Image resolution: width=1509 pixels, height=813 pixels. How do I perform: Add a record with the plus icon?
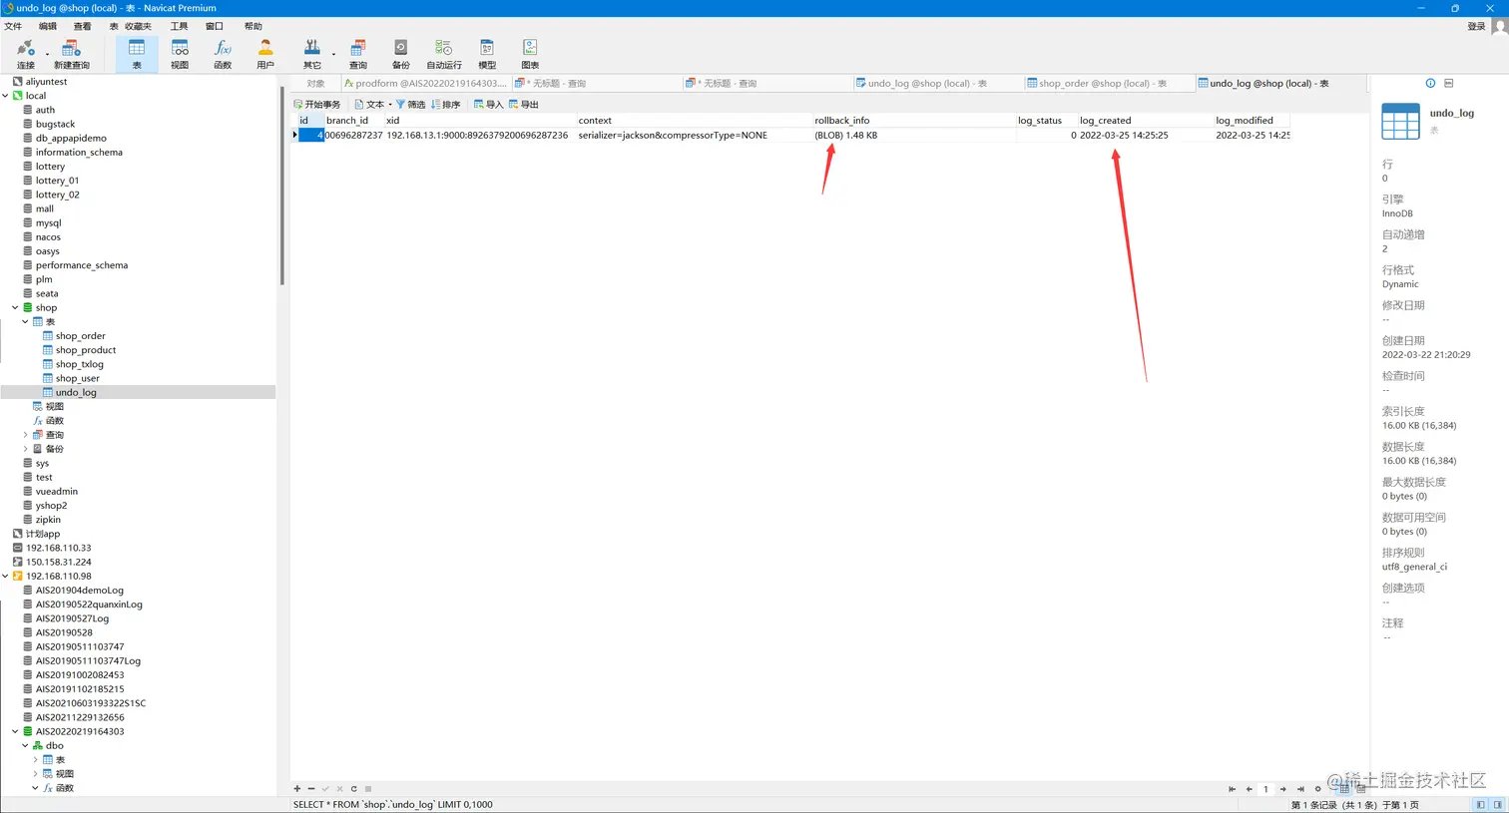click(x=296, y=788)
